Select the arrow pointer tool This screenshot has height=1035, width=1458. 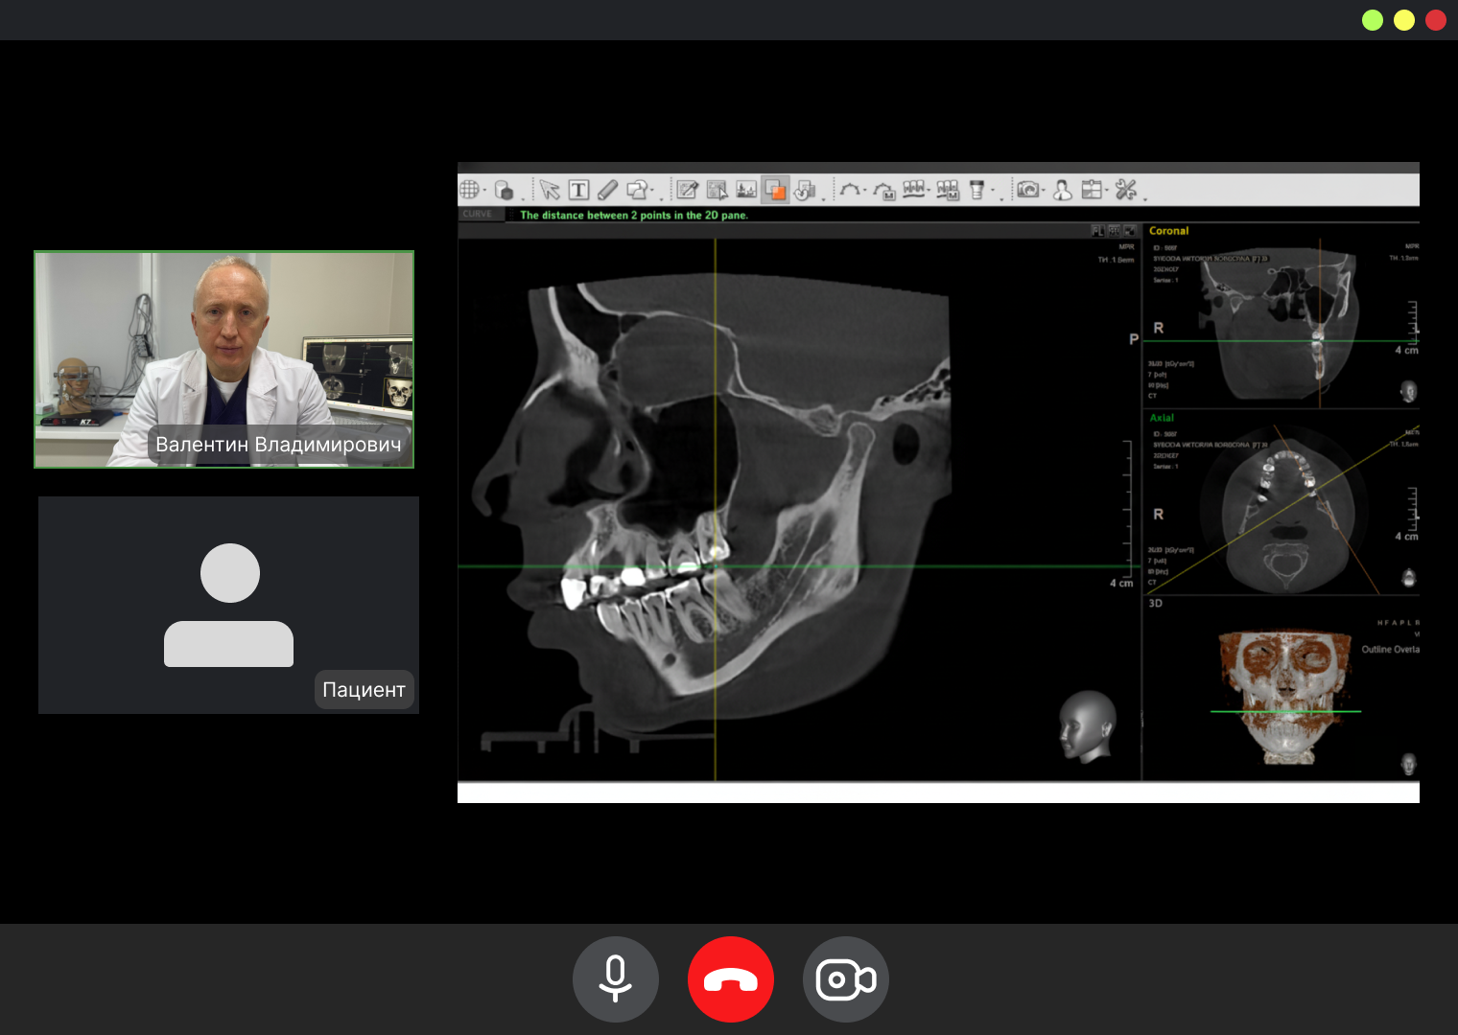[x=550, y=190]
